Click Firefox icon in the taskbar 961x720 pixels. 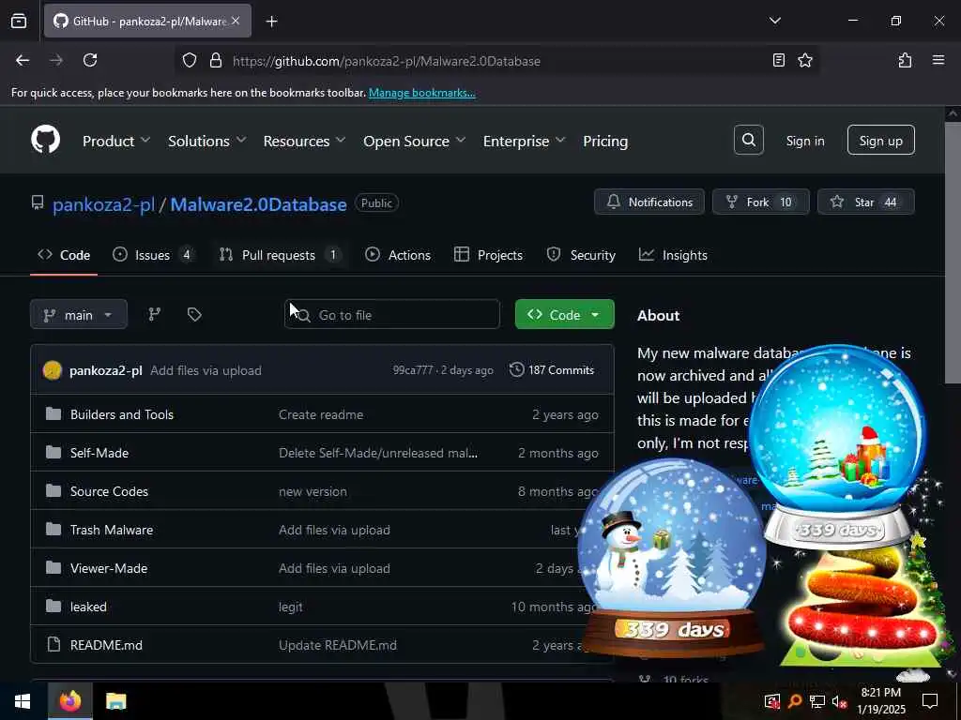69,701
